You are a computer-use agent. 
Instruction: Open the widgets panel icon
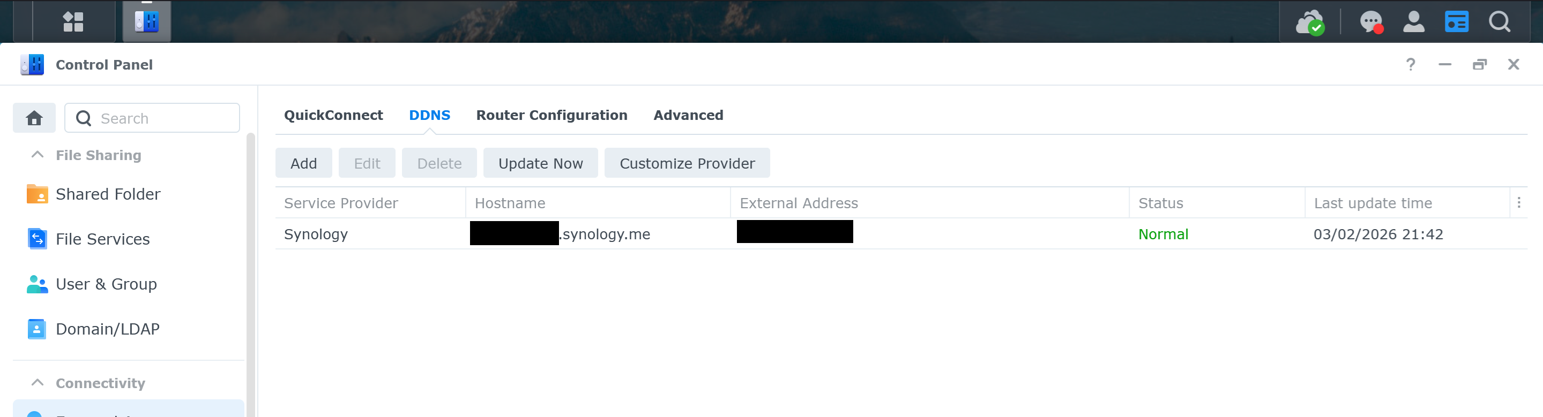[1456, 22]
